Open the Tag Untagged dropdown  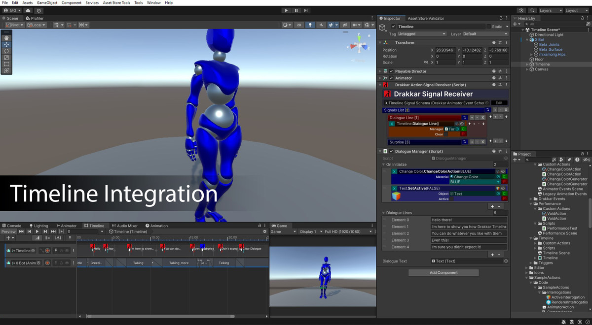pos(422,34)
